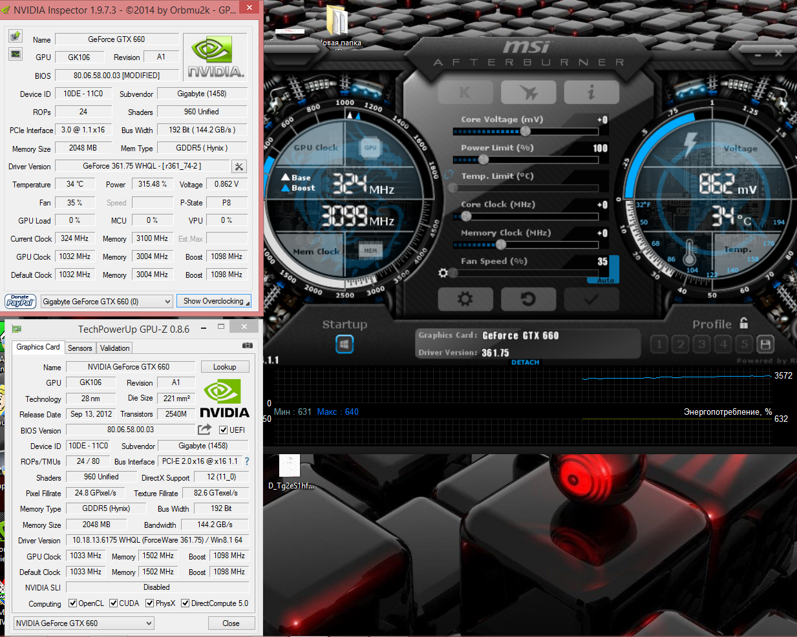
Task: Click the temp limit link icon
Action: tap(449, 174)
